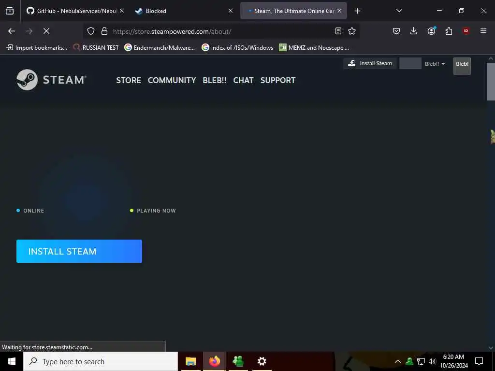
Task: Expand the Bleb!! account dropdown
Action: point(435,64)
